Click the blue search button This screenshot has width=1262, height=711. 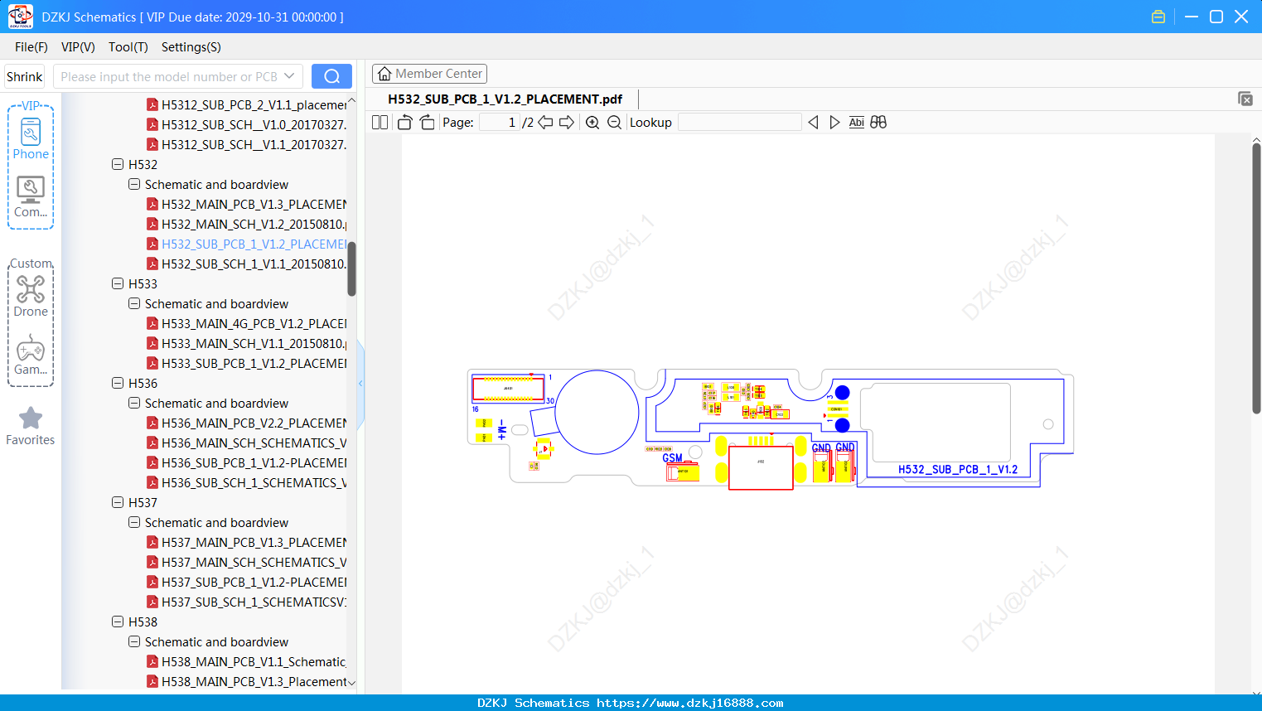(331, 76)
